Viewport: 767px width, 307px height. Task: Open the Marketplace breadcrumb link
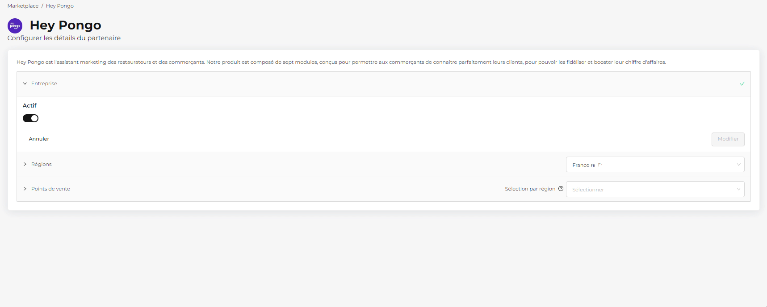click(x=23, y=6)
